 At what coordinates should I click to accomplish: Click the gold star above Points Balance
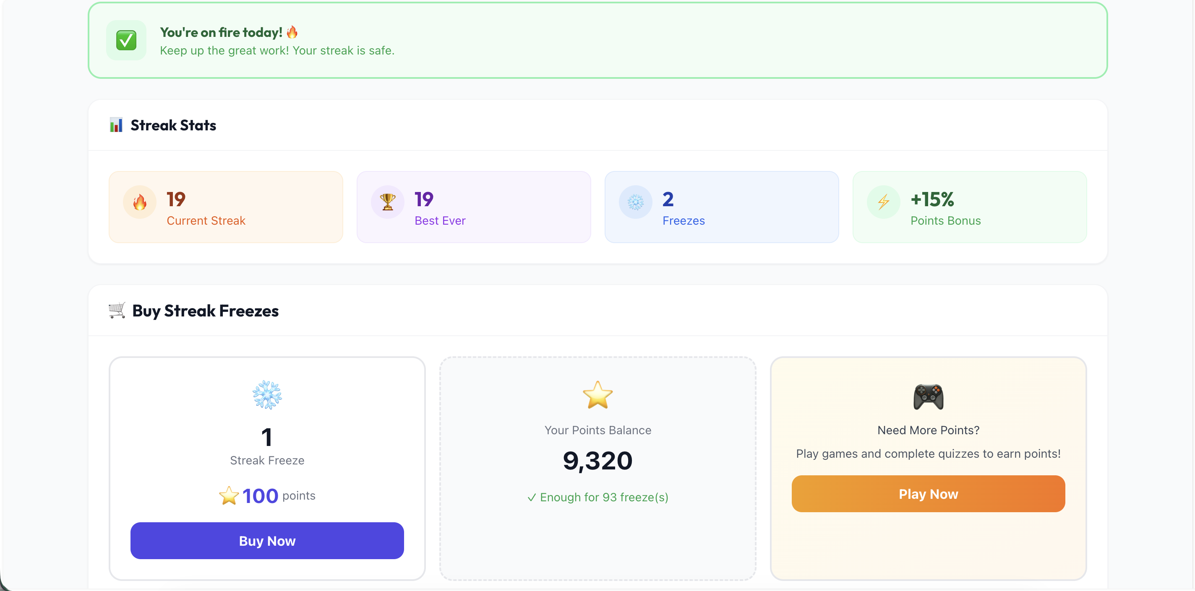coord(597,395)
